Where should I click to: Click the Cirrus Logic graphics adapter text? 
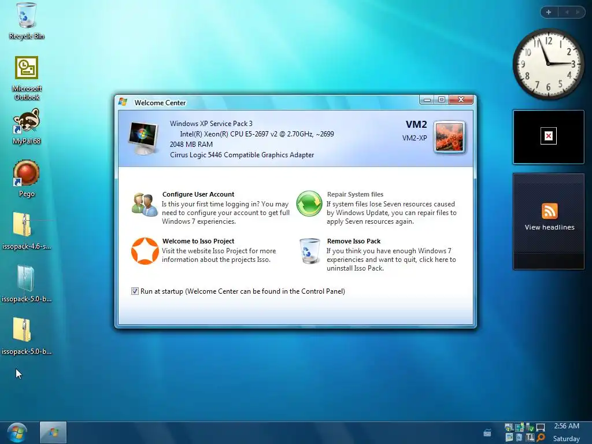coord(242,155)
